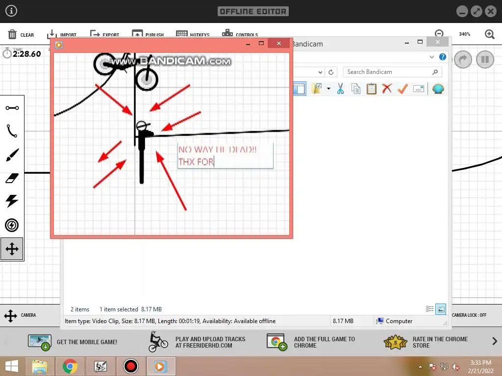Viewport: 502px width, 376px height.
Task: Click the 8.17 MB status bar size
Action: coord(343,321)
